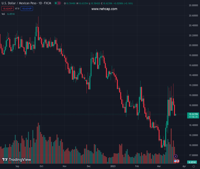Click the 19.00000 price axis label
Screen dimensions: 200x169
(193, 95)
